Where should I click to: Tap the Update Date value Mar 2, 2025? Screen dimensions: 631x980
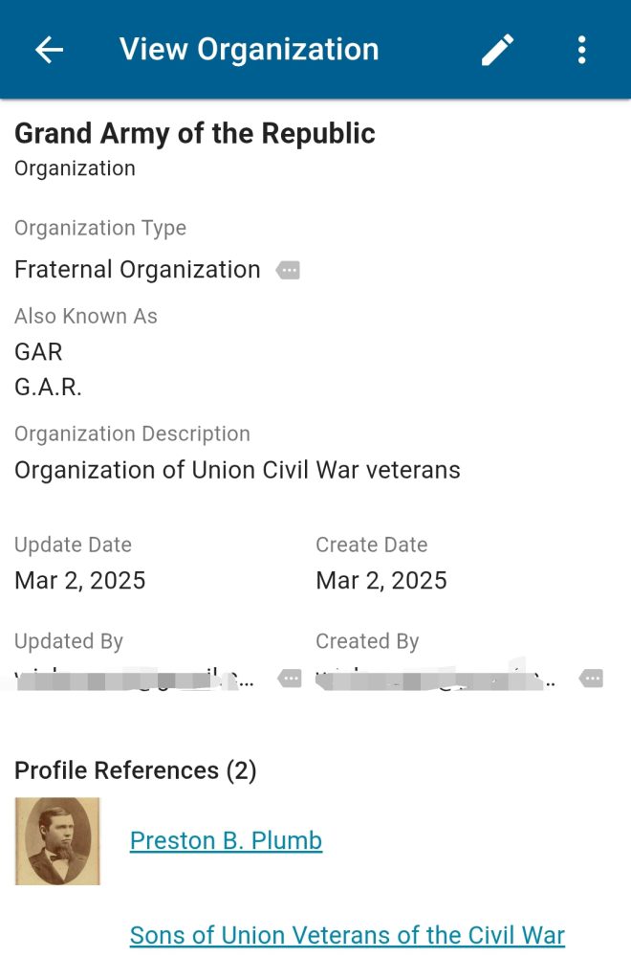pyautogui.click(x=80, y=581)
